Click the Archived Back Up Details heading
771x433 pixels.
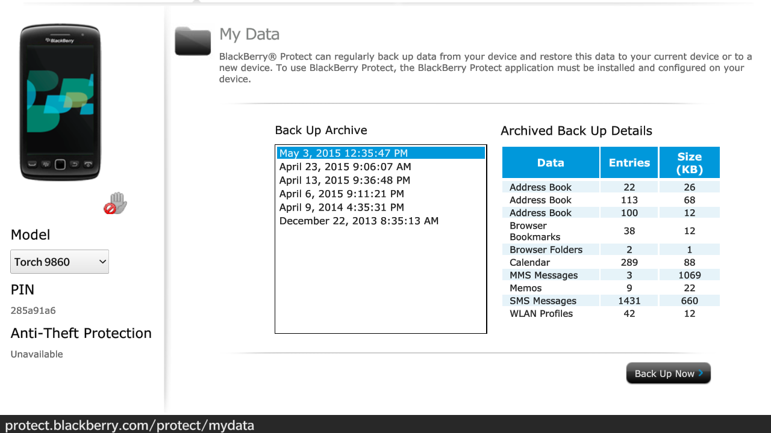click(x=576, y=131)
